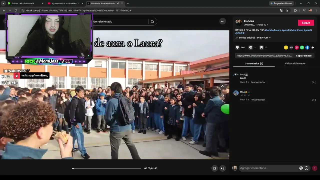Image resolution: width=320 pixels, height=180 pixels.
Task: Bookmark this page with the star icon
Action: click(x=287, y=10)
